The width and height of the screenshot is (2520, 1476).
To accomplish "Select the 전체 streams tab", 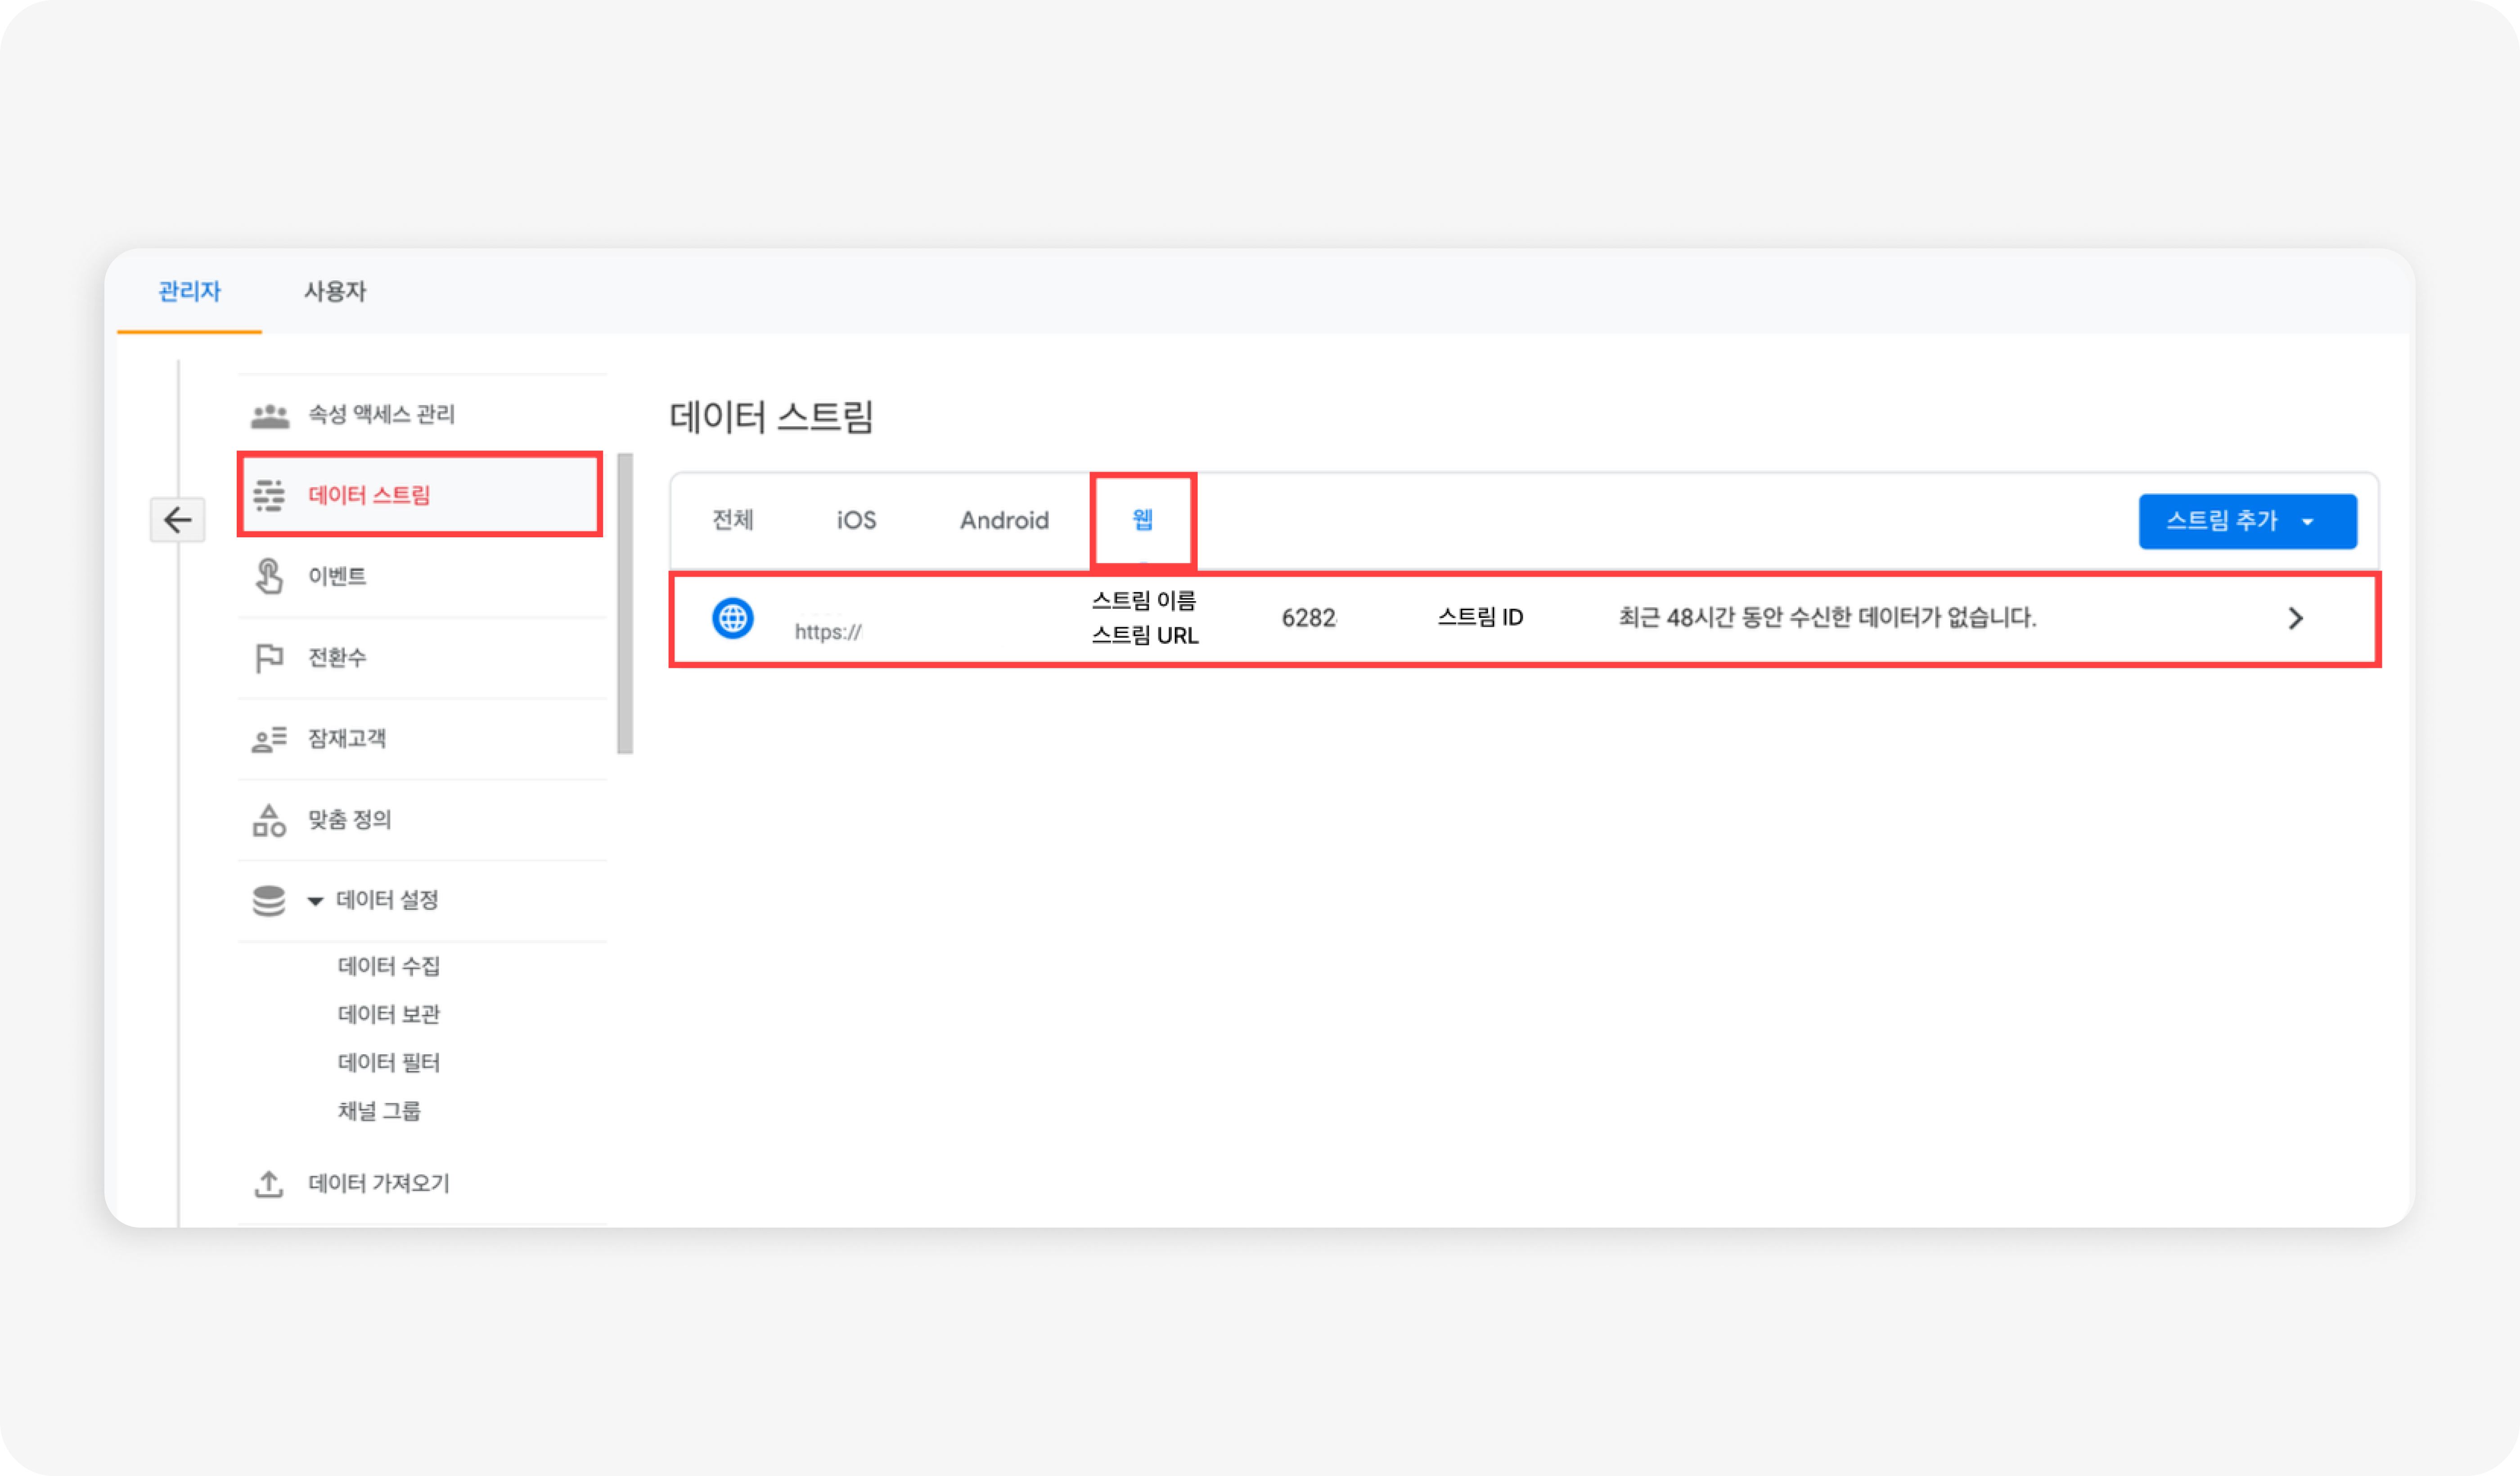I will click(733, 520).
